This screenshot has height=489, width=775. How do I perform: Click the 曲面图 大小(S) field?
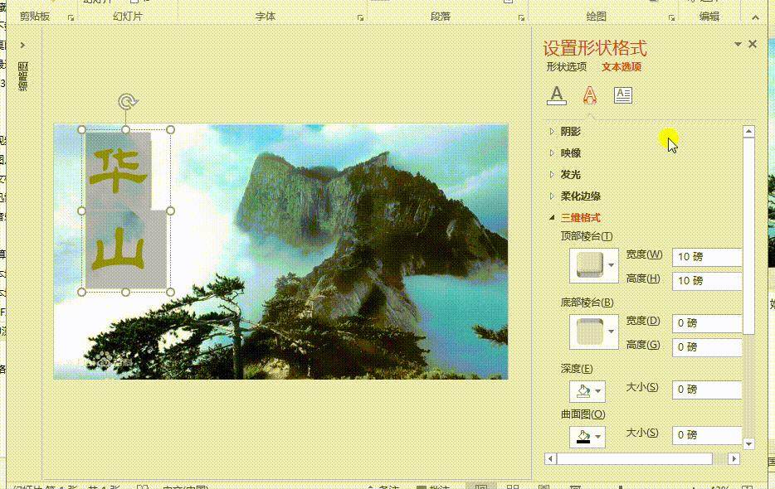click(x=707, y=435)
